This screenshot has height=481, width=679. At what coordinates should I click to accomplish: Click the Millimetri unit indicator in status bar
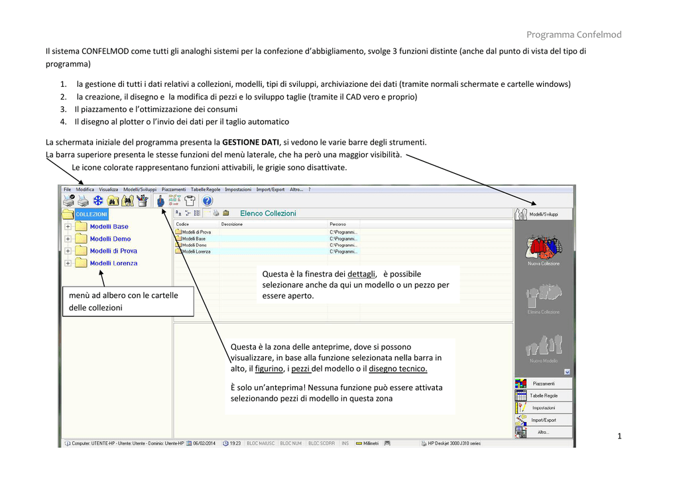pyautogui.click(x=367, y=443)
